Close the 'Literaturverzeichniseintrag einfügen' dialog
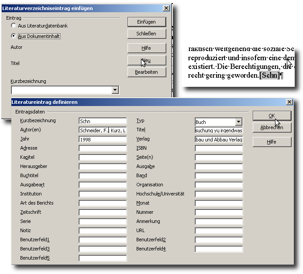Viewport: 303px width, 274px height. tap(166, 8)
